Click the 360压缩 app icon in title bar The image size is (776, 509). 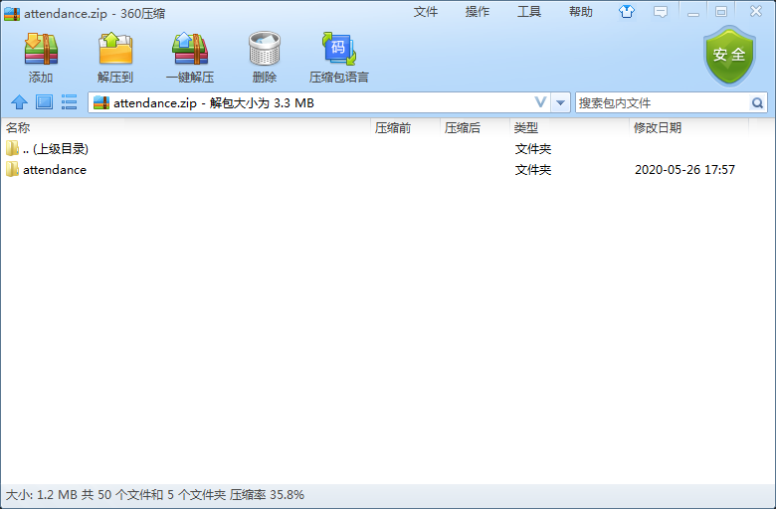[11, 13]
